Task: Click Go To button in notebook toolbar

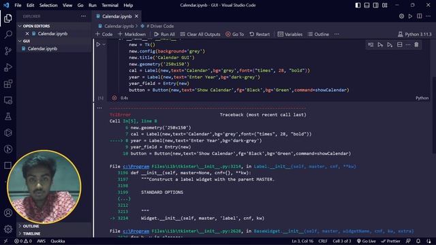Action: (234, 35)
